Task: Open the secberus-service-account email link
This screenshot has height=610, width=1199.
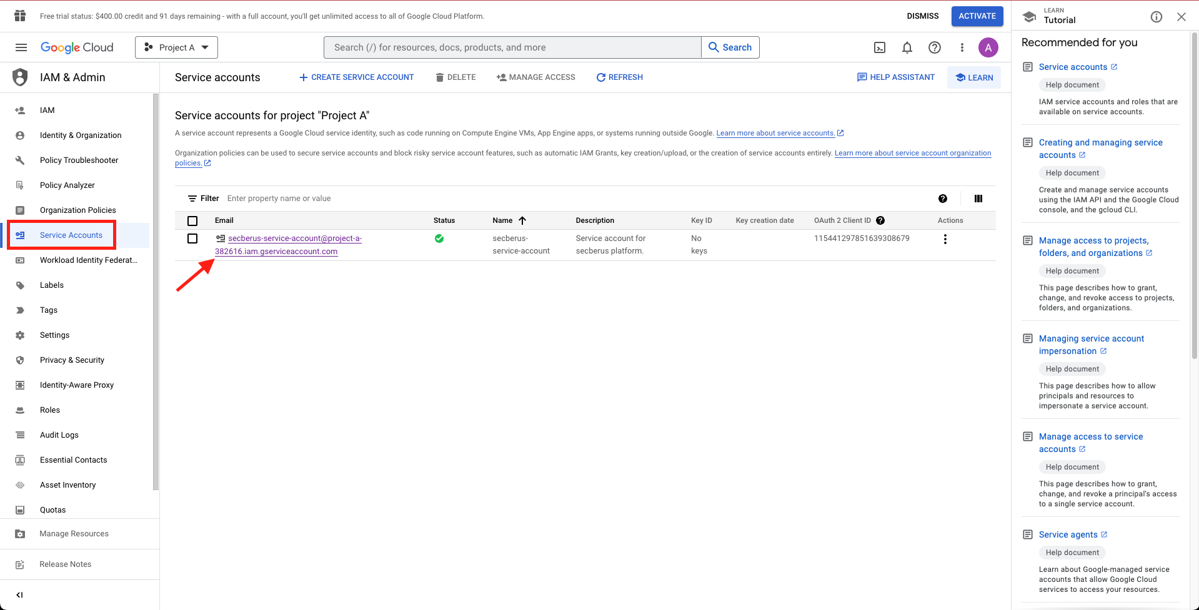Action: pyautogui.click(x=288, y=245)
